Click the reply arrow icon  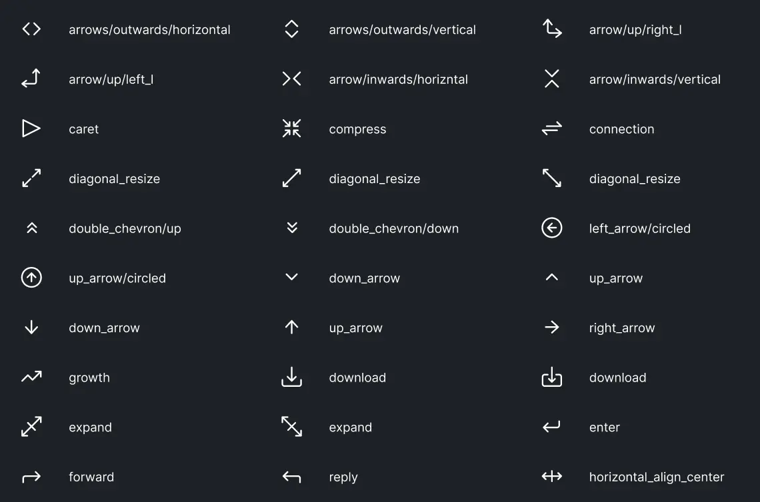[291, 477]
